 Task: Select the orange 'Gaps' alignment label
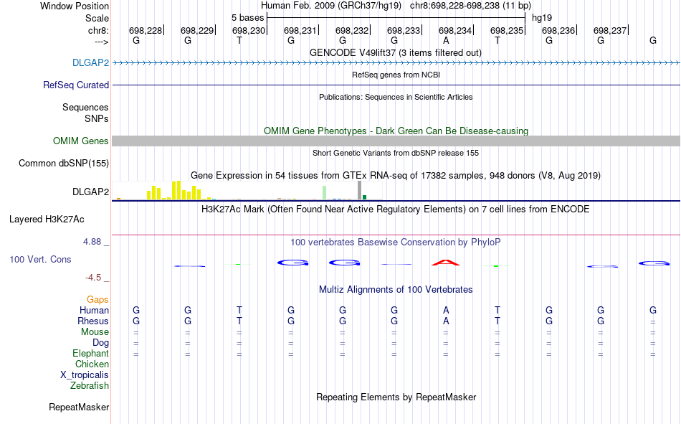point(97,299)
